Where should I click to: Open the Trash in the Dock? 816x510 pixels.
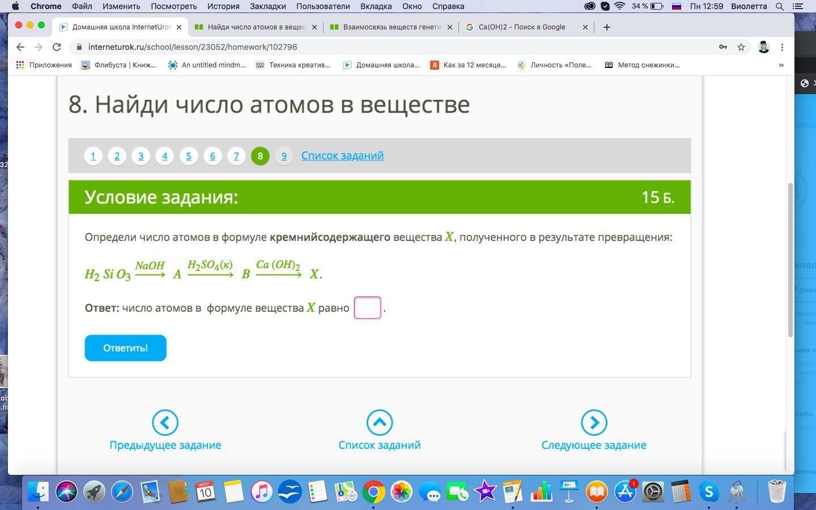pyautogui.click(x=776, y=491)
